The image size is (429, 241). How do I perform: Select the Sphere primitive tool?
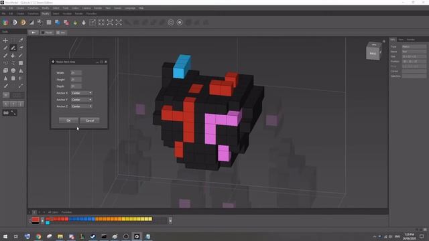13,70
